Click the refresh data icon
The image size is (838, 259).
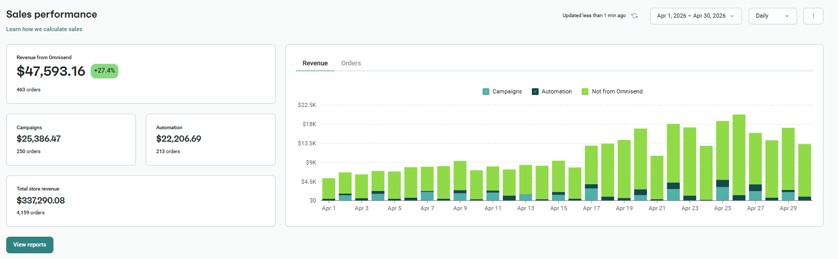coord(634,16)
